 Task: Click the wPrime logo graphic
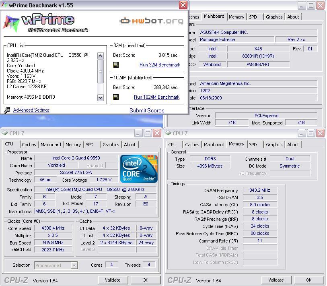click(46, 23)
